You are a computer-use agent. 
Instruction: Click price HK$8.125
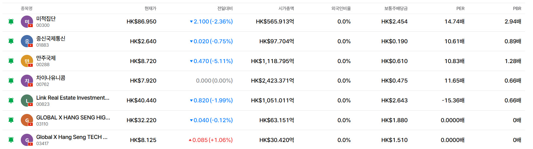(143, 140)
